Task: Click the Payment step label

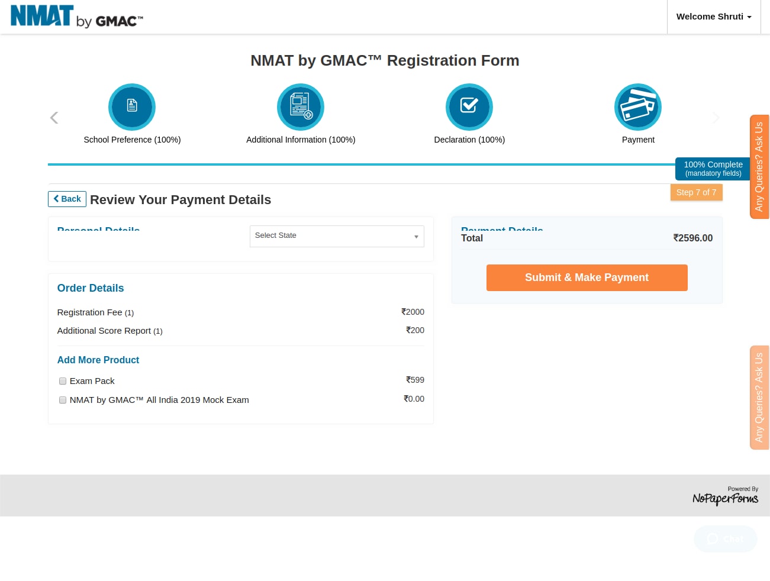Action: click(x=638, y=140)
